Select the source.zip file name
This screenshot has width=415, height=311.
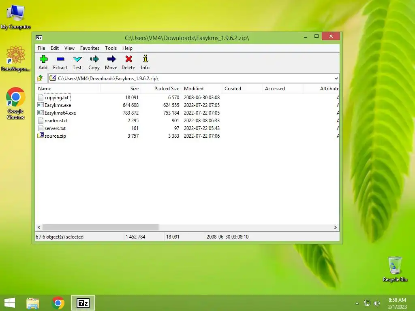click(55, 136)
